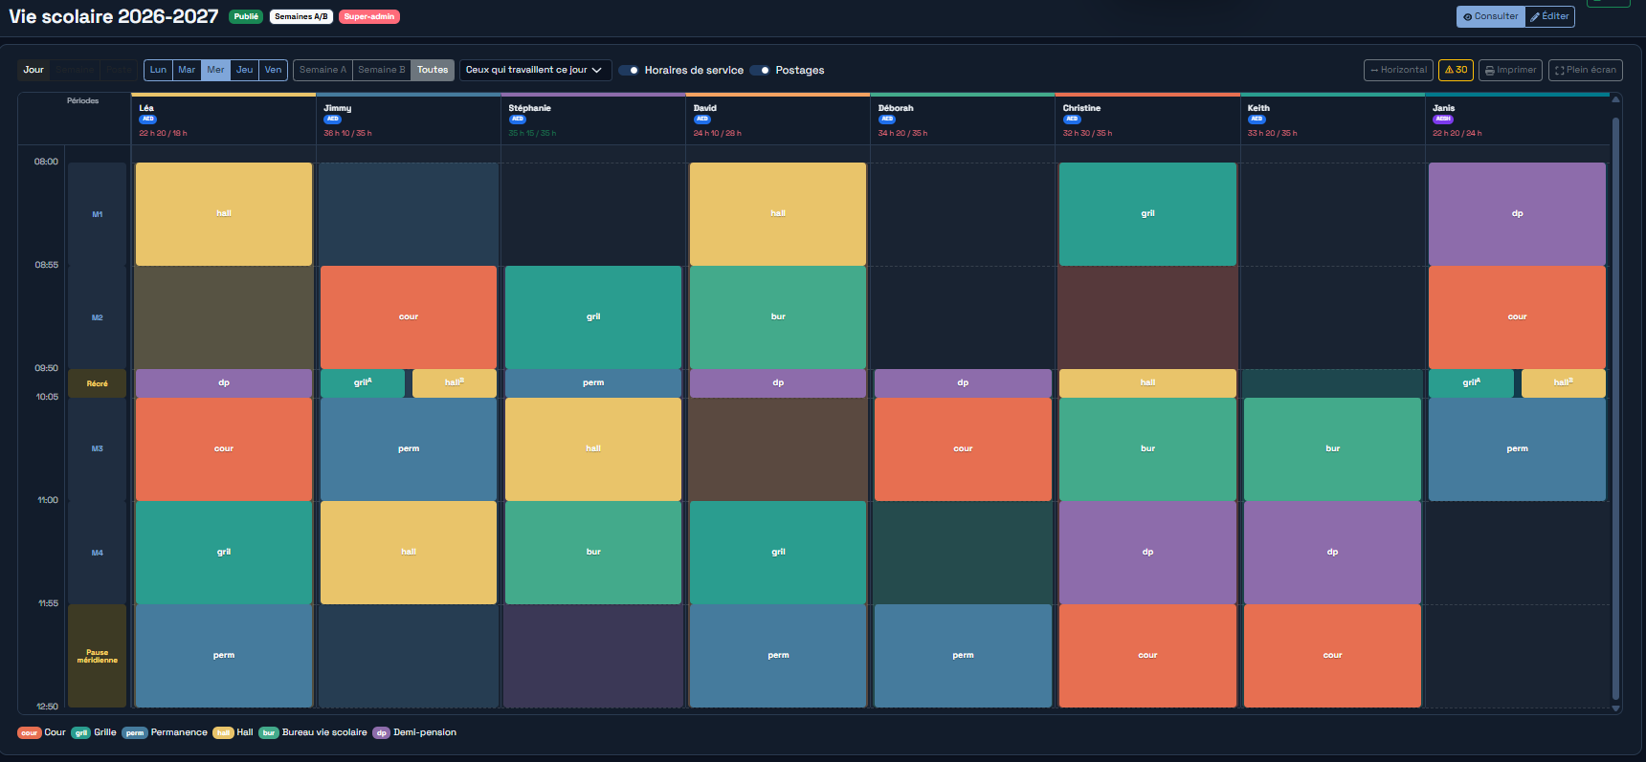Toggle the Horaires de service switch
The image size is (1646, 762).
click(629, 70)
